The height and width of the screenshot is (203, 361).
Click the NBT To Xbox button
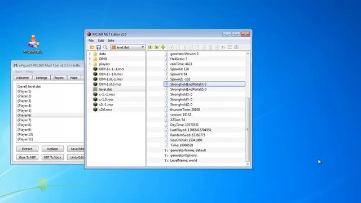pos(52,157)
